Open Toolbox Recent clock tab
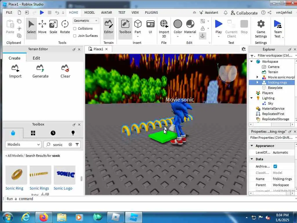This screenshot has width=297, height=223. tap(53, 133)
